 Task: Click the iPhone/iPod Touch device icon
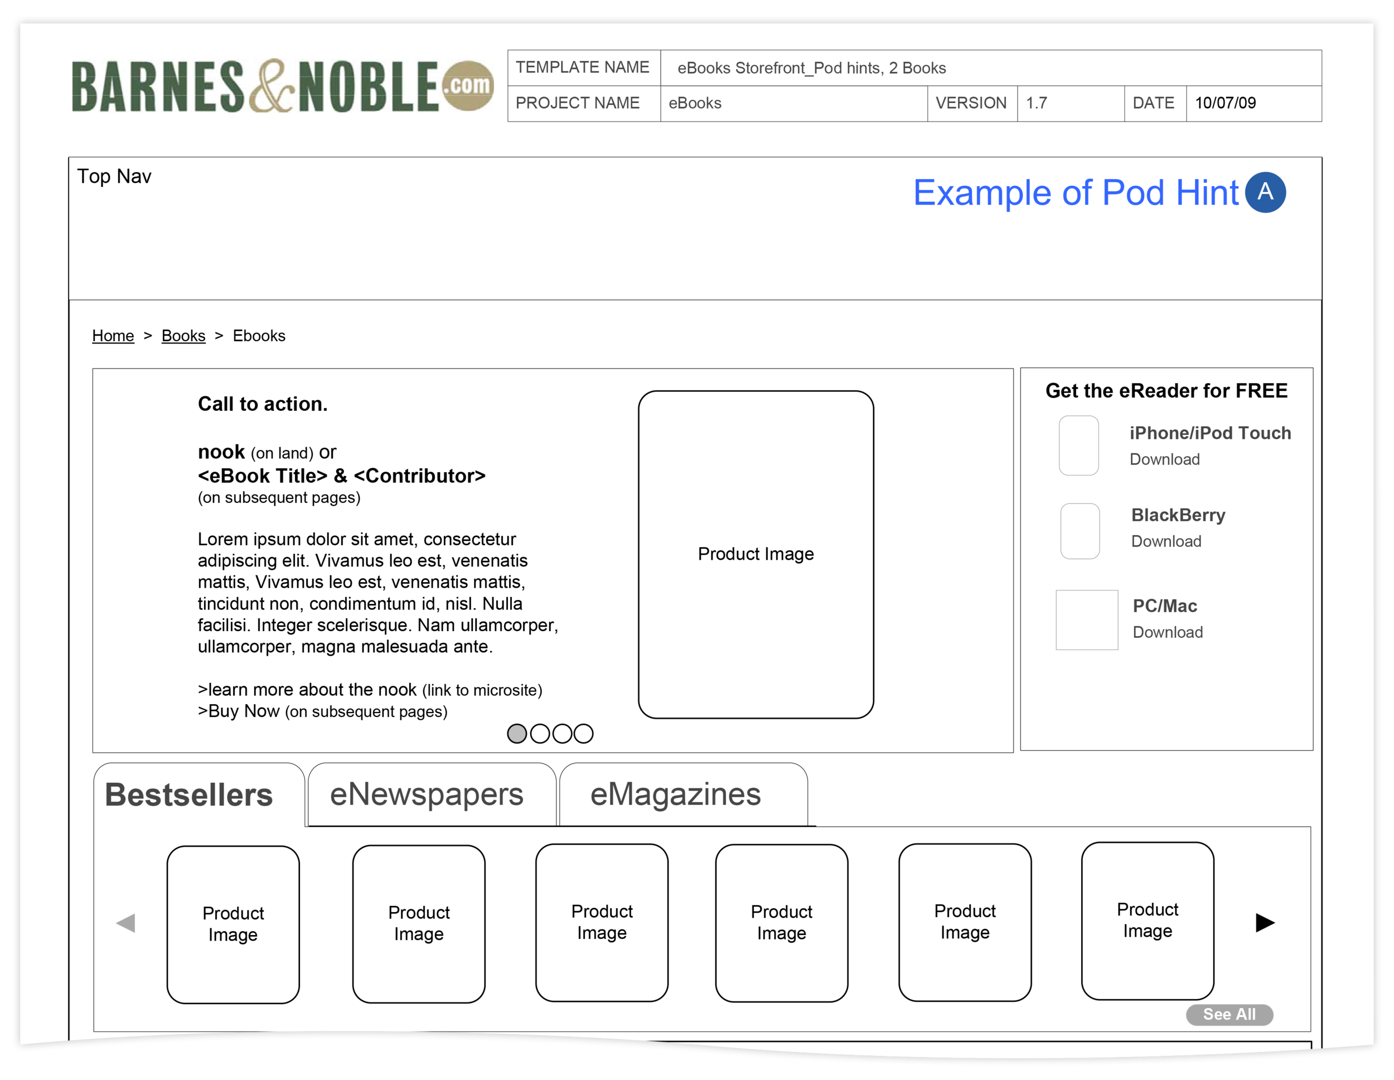coord(1079,445)
